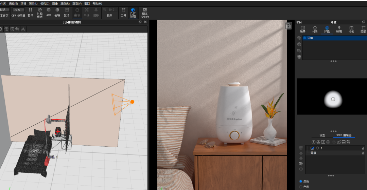The height and width of the screenshot is (190, 367).
Task: Switch to the 材质 materials tab
Action: 315,29
